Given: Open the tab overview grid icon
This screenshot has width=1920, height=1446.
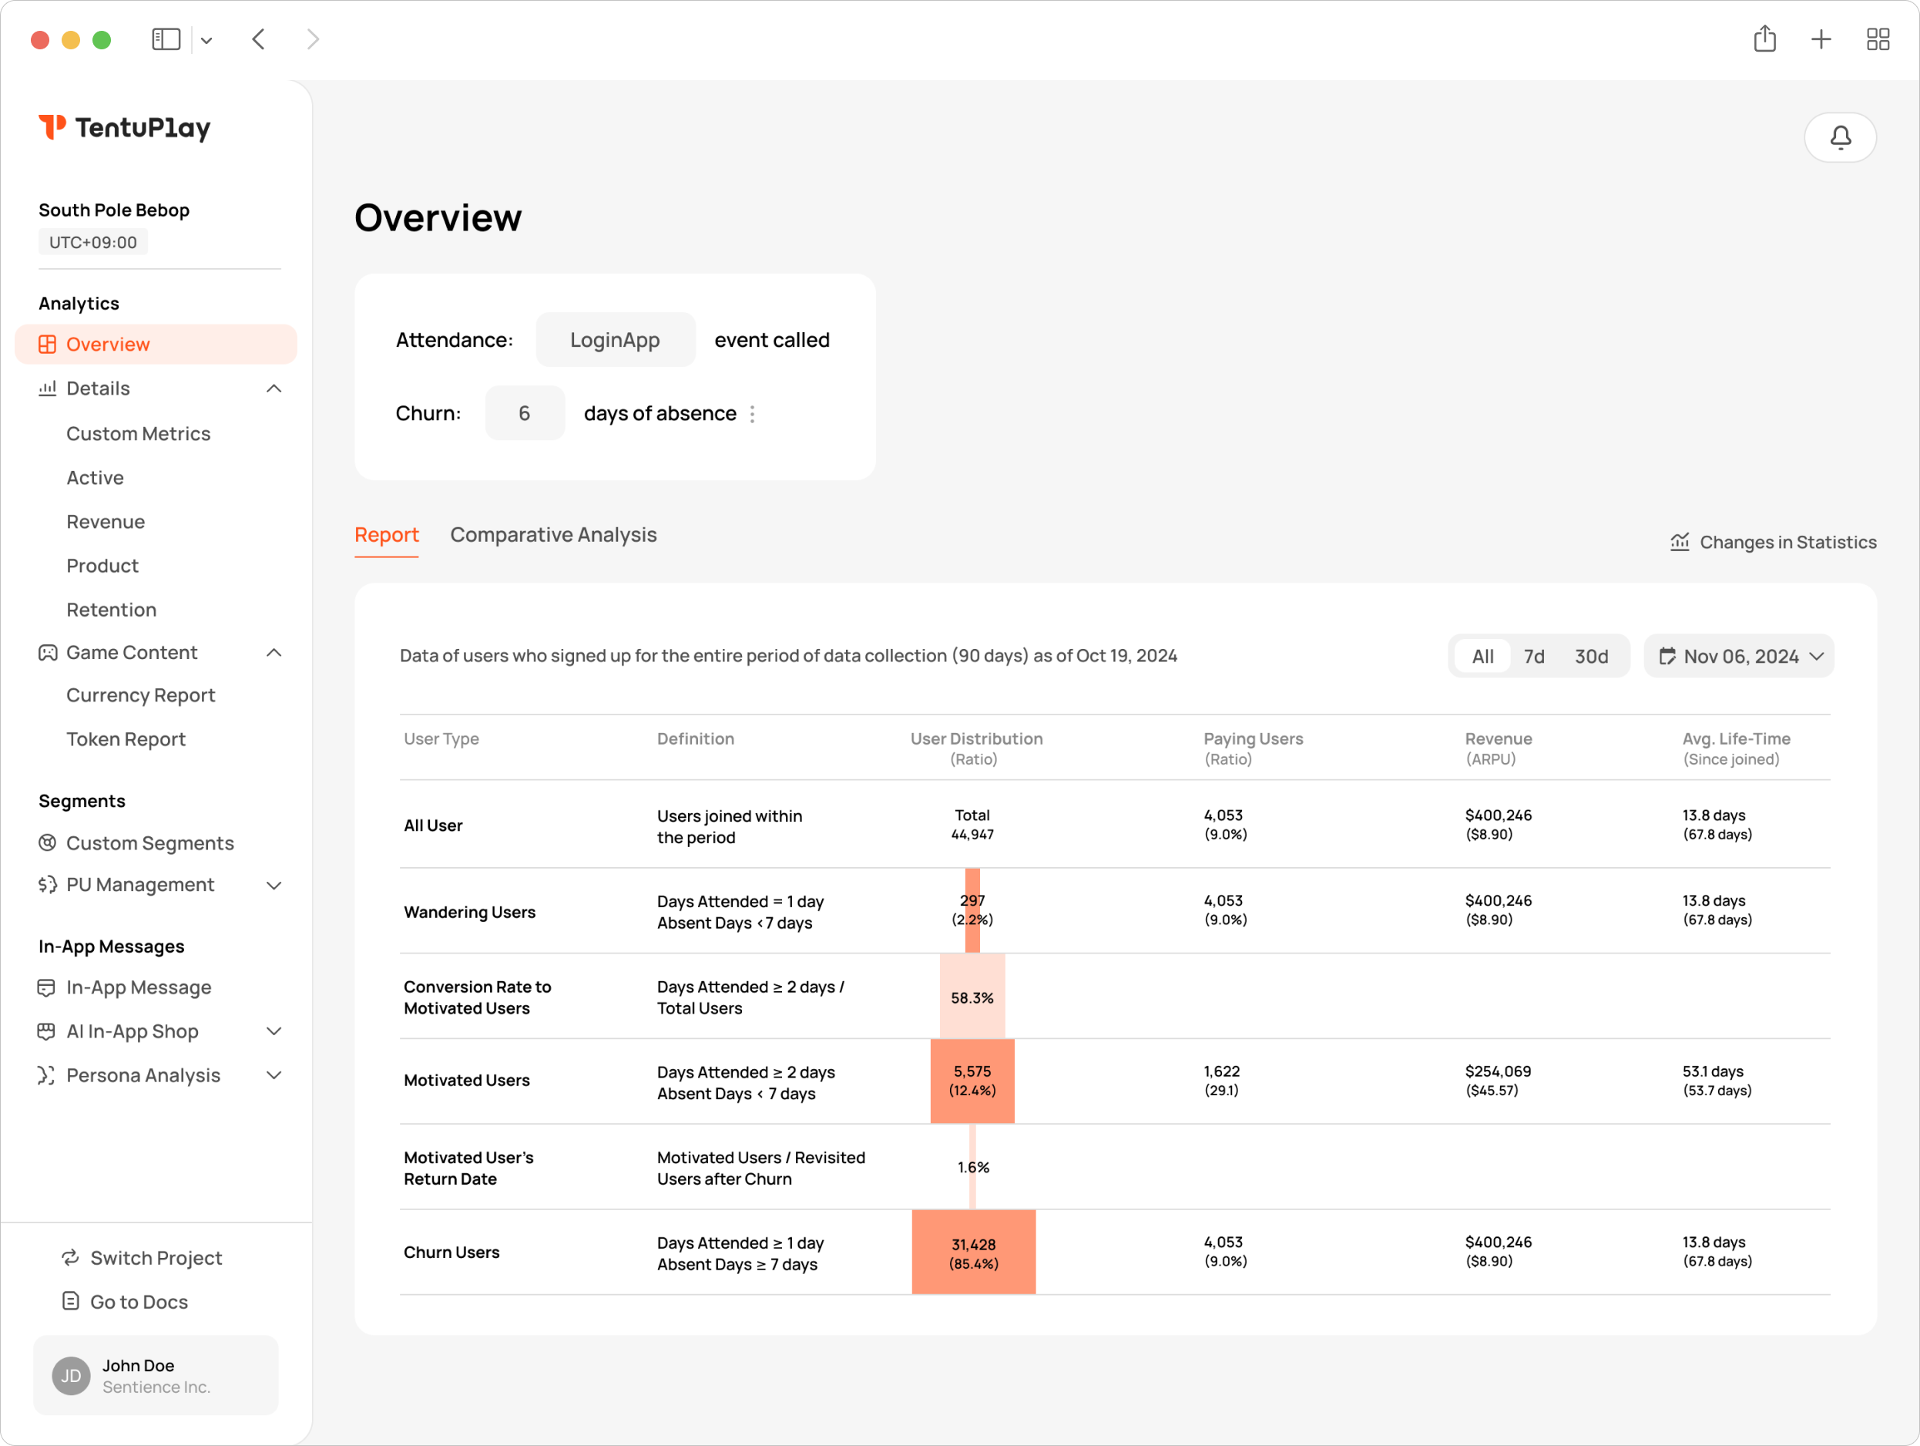Looking at the screenshot, I should [1878, 39].
